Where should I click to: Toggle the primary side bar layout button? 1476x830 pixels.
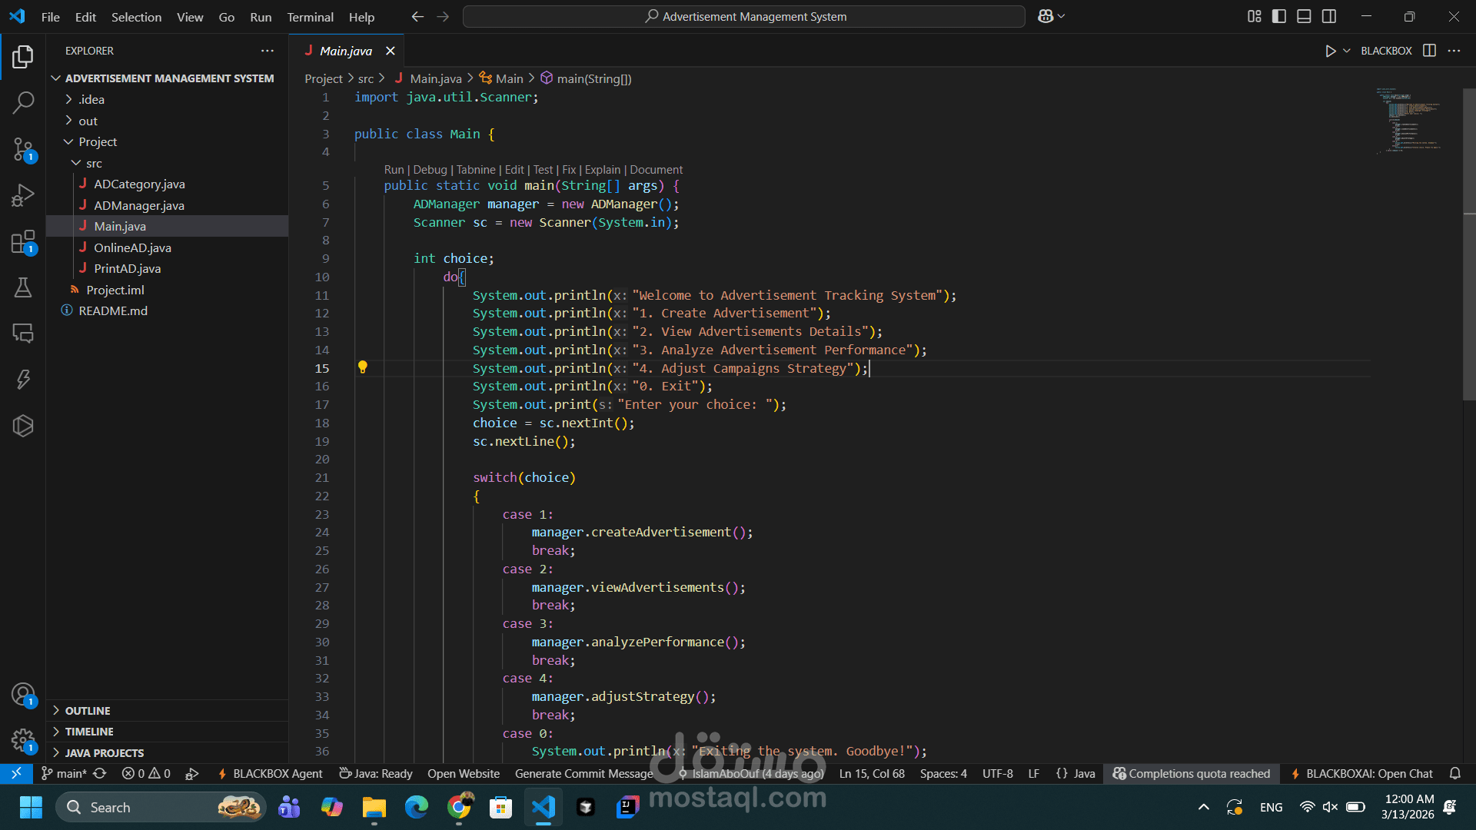click(1279, 16)
